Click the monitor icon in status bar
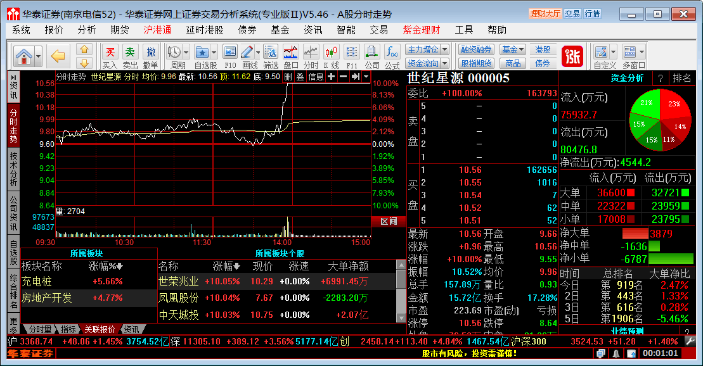 (x=601, y=353)
